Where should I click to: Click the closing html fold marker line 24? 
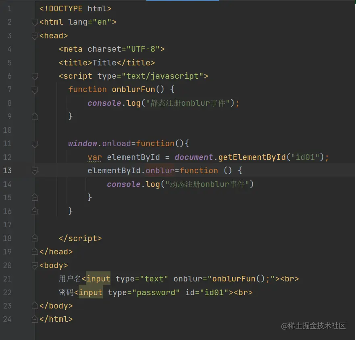tap(35, 319)
